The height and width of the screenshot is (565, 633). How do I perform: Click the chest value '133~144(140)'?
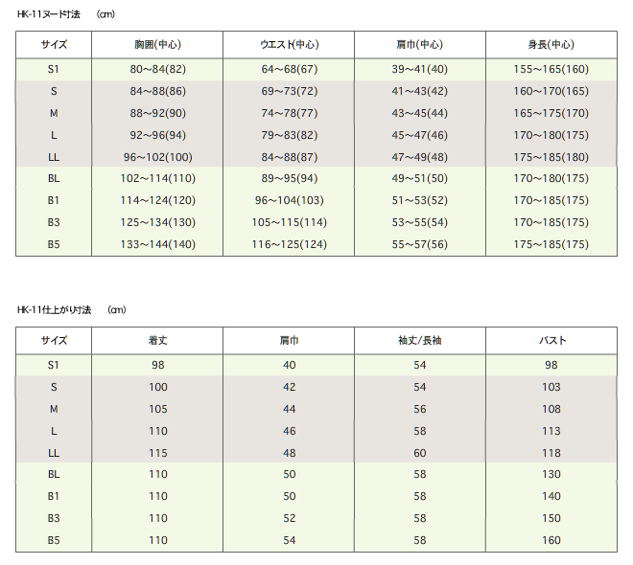pos(158,244)
